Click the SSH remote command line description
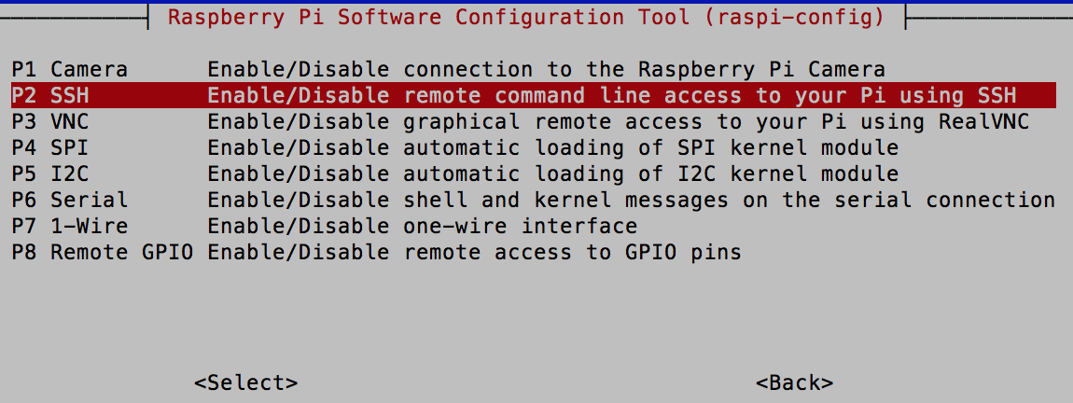Screen dimensions: 1073x403 click(x=612, y=95)
